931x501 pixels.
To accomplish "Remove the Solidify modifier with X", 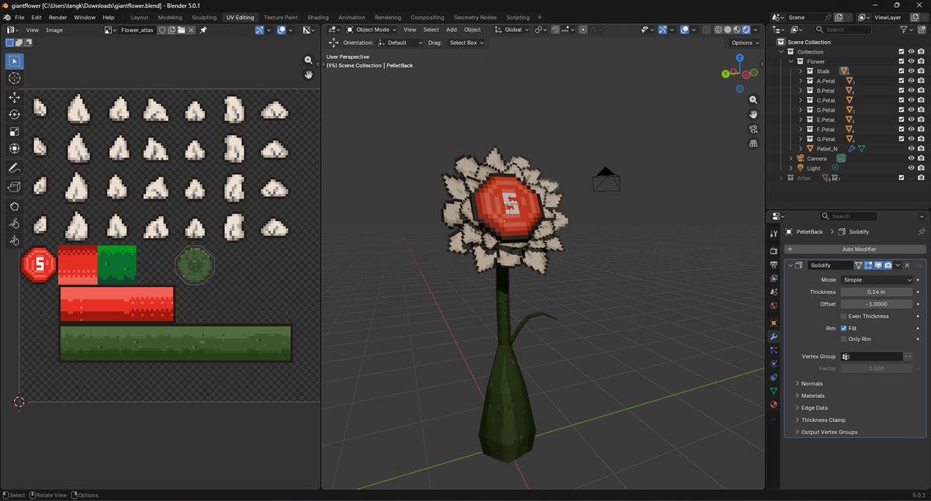I will (907, 265).
